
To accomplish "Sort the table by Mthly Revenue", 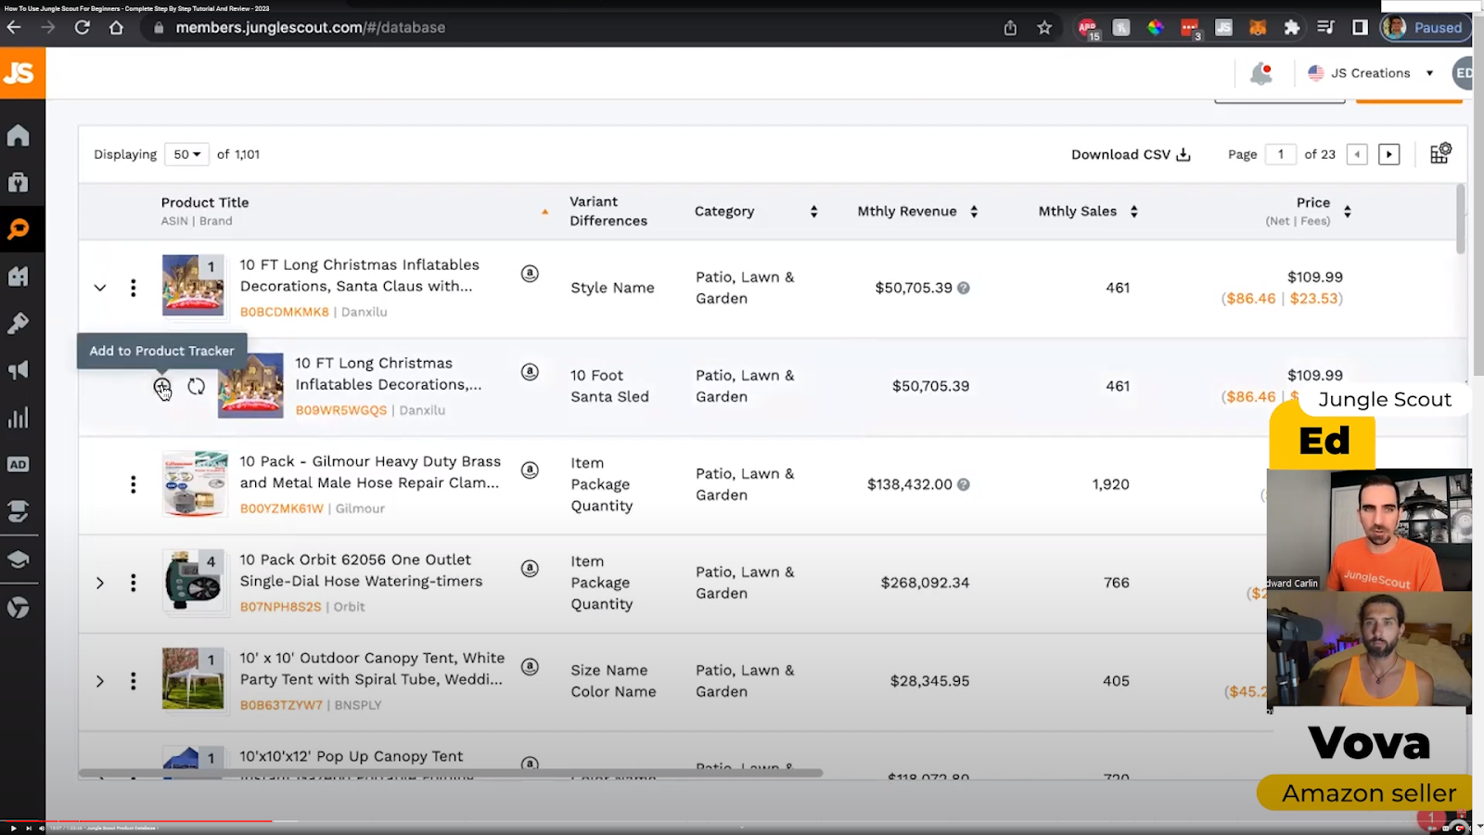I will (974, 212).
